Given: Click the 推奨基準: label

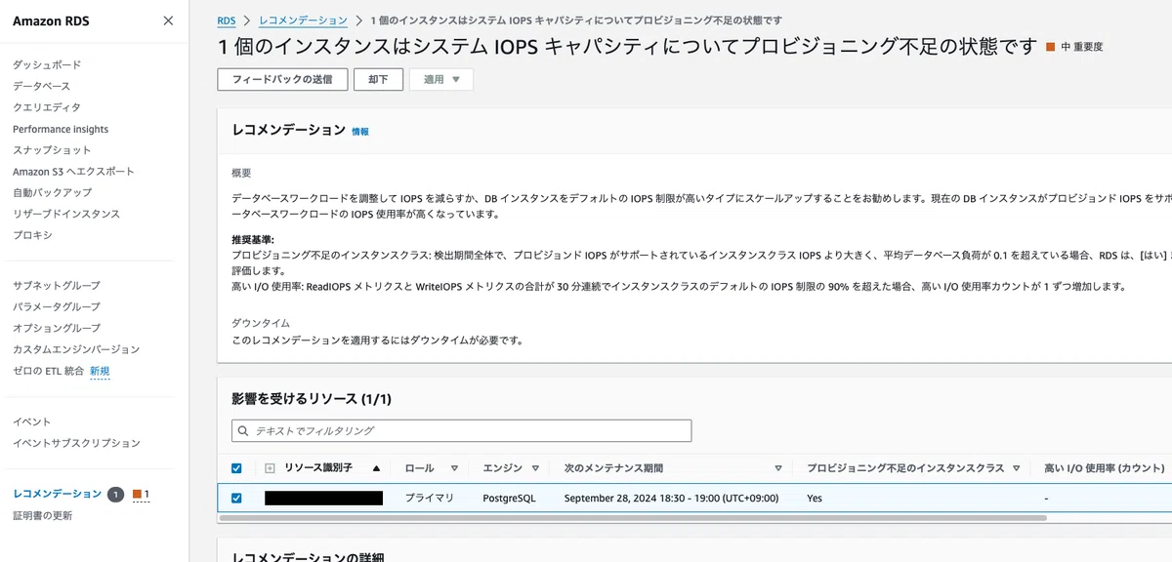Looking at the screenshot, I should [x=252, y=239].
